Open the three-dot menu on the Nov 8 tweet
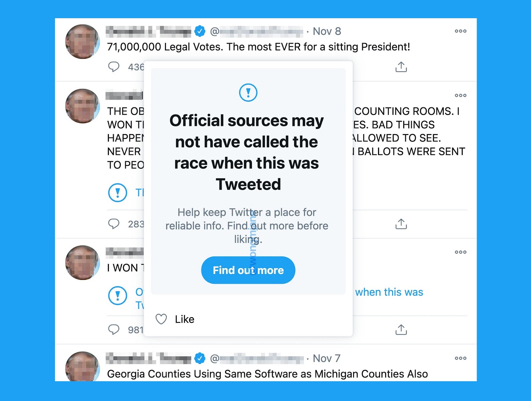Screen dimensions: 531x401 pos(460,31)
